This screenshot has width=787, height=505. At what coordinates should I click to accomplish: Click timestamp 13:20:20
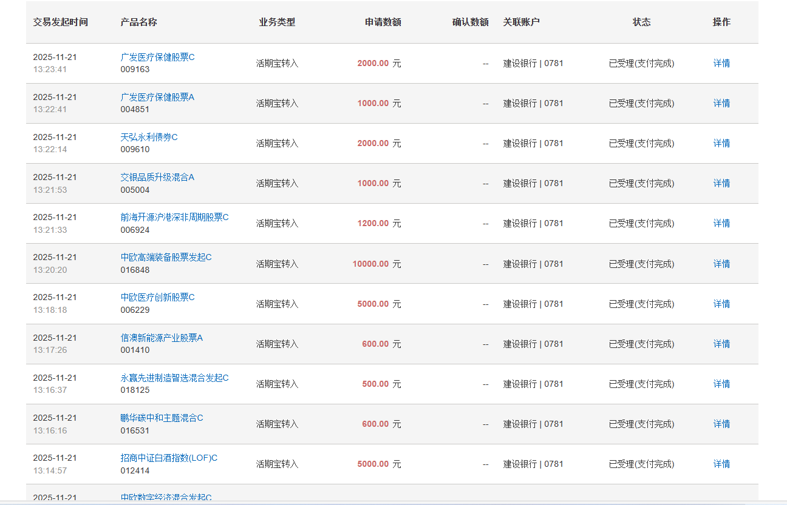click(50, 270)
